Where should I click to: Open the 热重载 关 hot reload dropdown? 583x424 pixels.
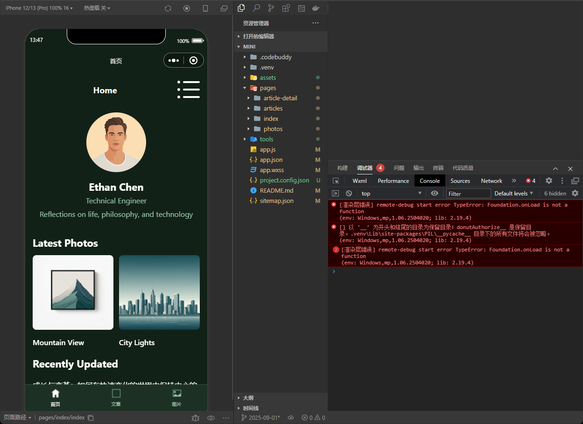pos(97,8)
